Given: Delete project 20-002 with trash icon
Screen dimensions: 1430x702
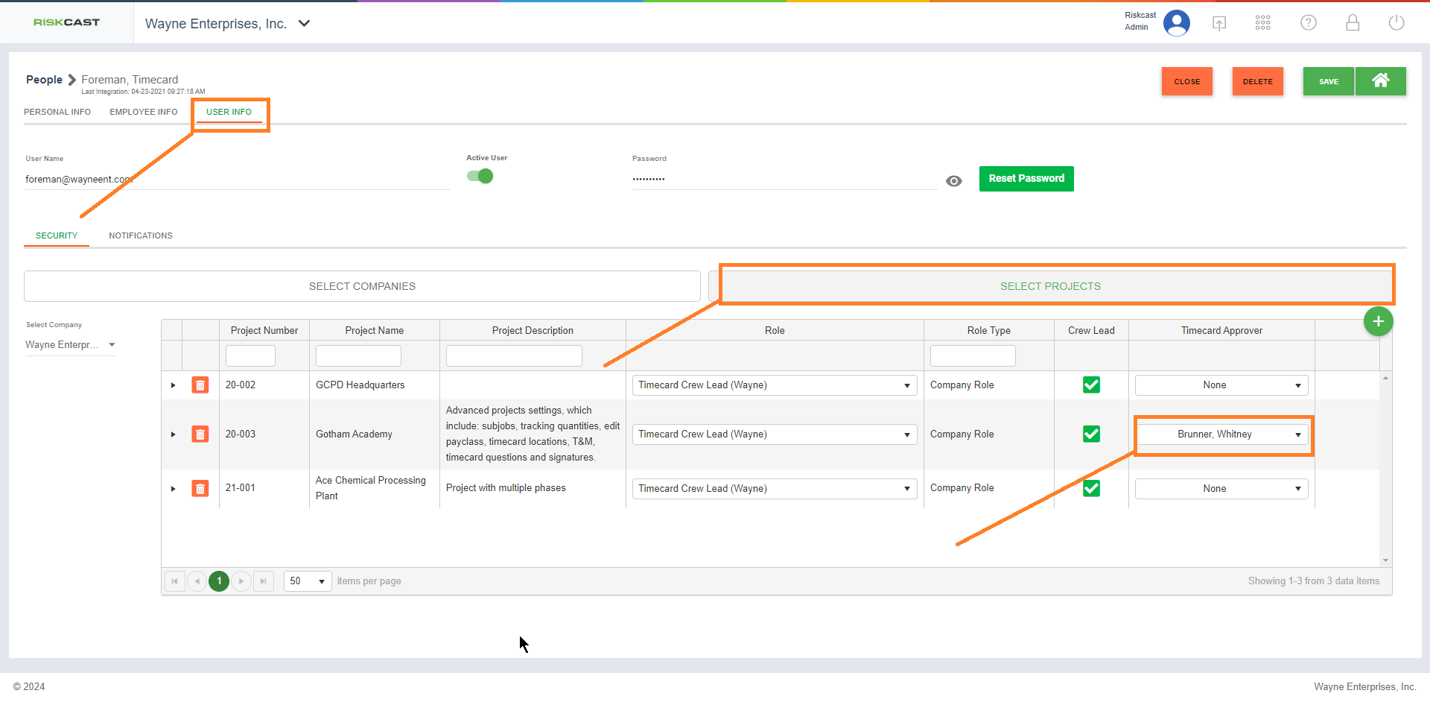Looking at the screenshot, I should (200, 385).
